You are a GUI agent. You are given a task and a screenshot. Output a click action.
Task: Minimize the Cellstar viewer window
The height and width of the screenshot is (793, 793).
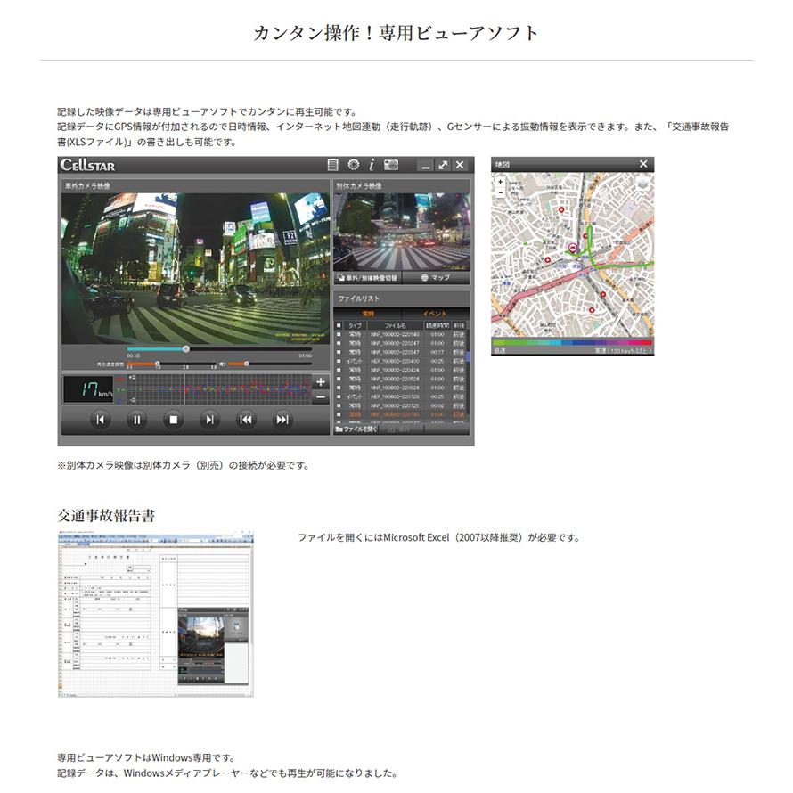(x=426, y=166)
